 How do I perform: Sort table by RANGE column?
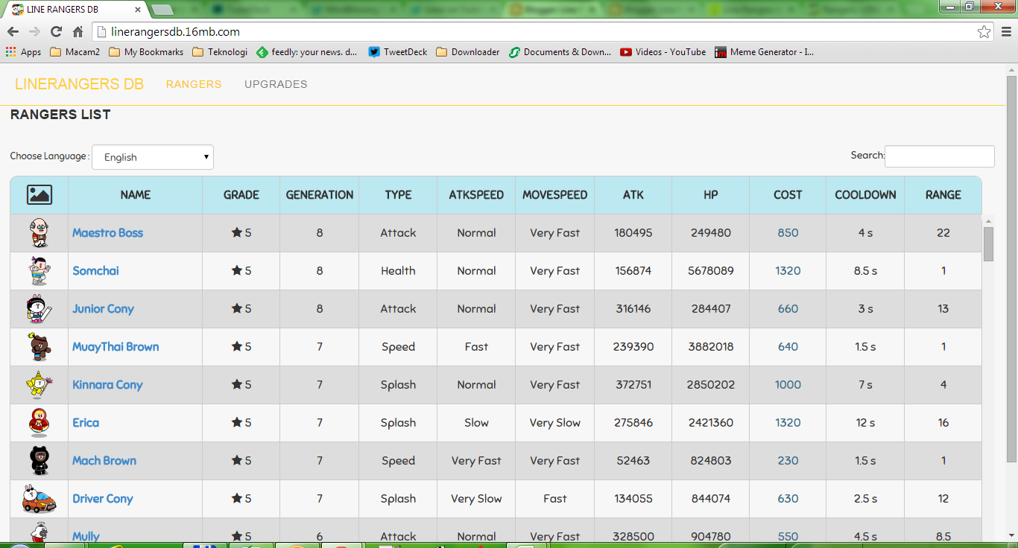[x=943, y=195]
